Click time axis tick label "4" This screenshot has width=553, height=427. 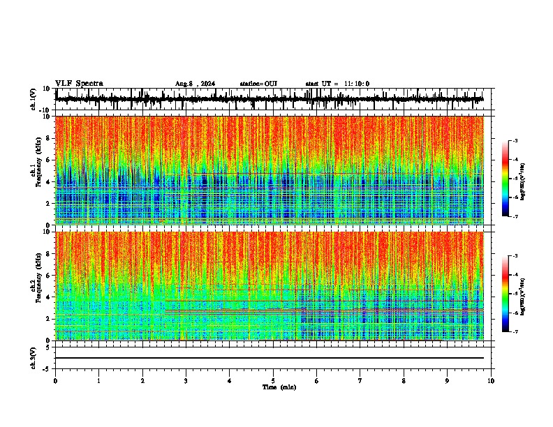pos(230,381)
